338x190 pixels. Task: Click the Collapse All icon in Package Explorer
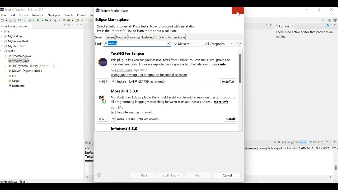point(65,25)
